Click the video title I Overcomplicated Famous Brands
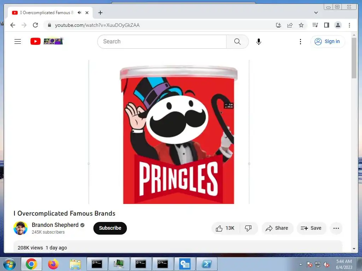The width and height of the screenshot is (362, 271). click(64, 213)
